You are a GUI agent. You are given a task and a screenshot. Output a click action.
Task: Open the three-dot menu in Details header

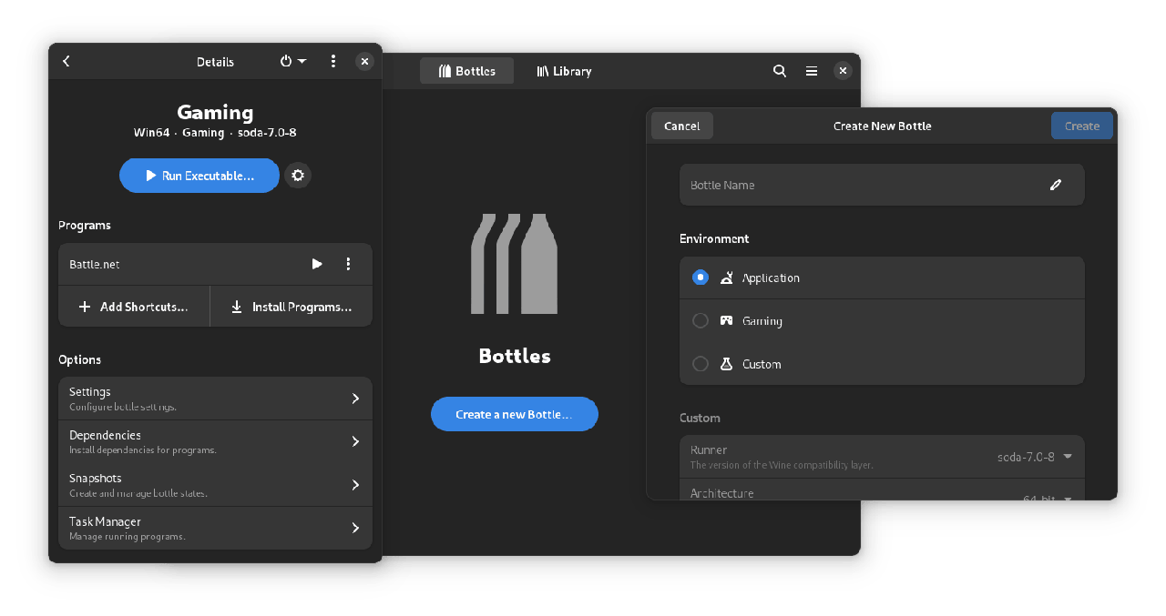(x=333, y=61)
